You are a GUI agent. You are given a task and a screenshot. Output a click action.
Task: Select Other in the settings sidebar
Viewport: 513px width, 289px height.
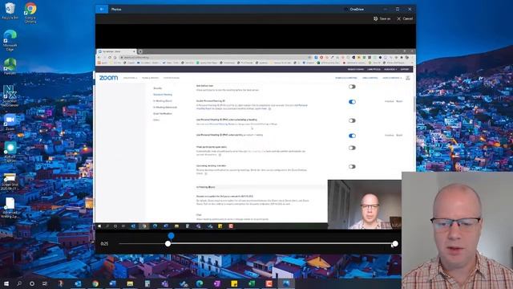(156, 120)
